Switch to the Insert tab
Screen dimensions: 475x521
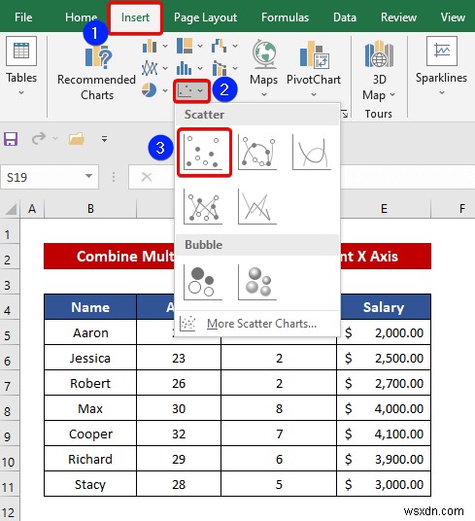click(135, 17)
